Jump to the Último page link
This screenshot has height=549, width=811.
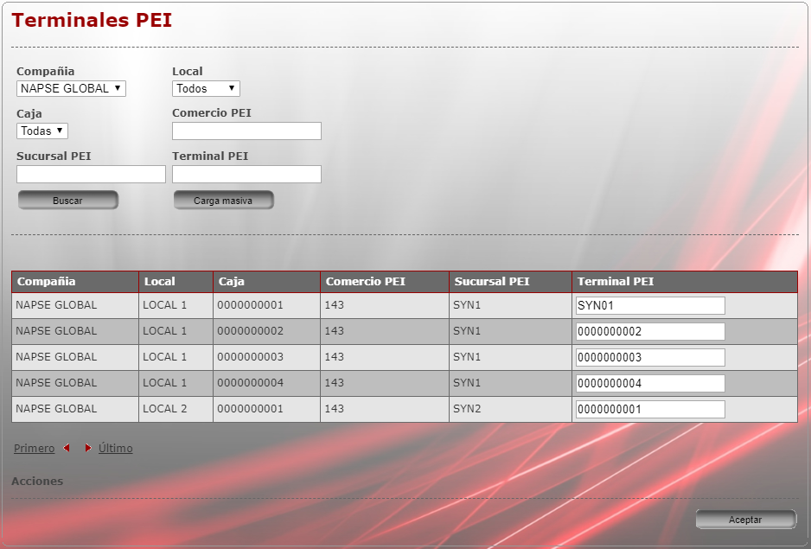[115, 448]
